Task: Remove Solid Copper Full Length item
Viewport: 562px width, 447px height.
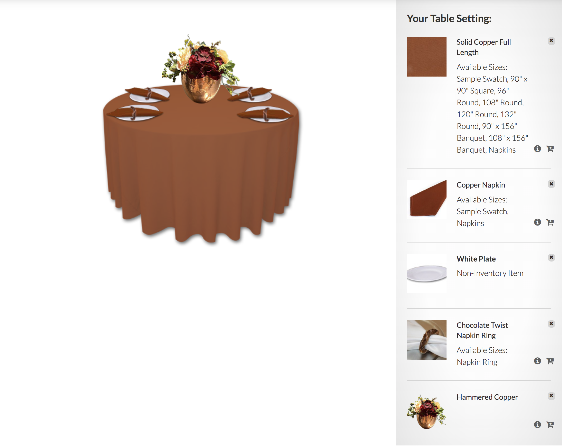Action: 551,41
